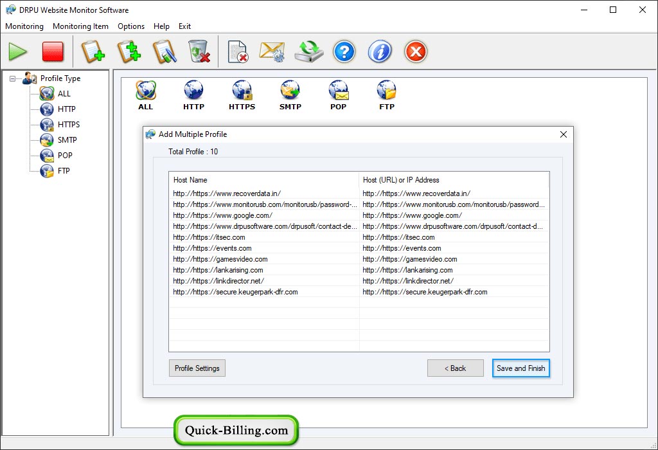Select the events.com row under Host Name

pos(212,248)
